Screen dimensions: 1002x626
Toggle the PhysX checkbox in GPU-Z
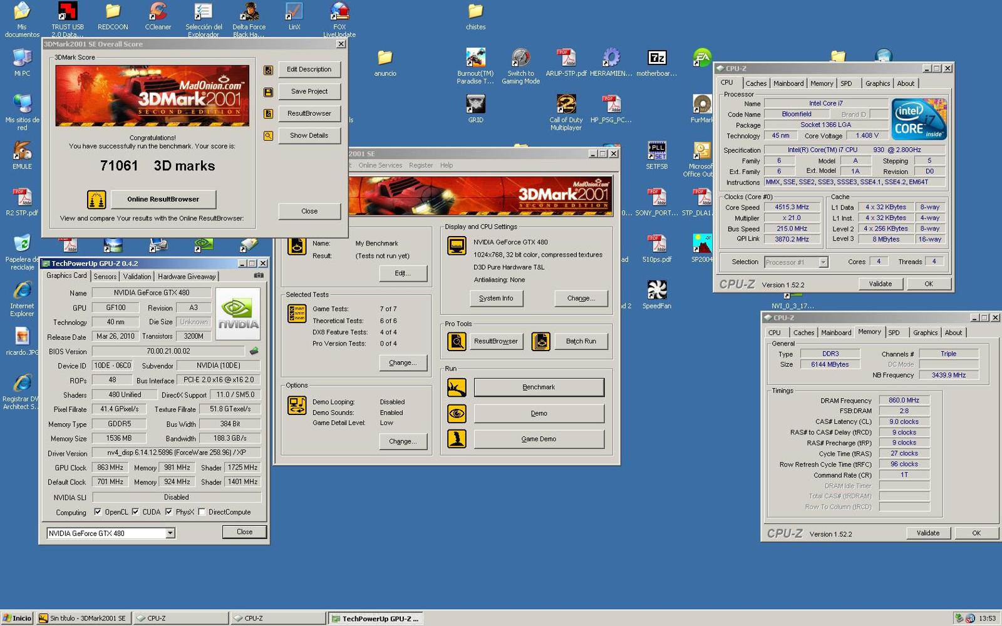point(168,512)
